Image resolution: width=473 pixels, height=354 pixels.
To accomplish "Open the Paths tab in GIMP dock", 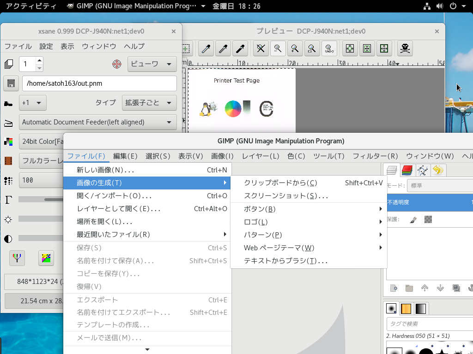I will tap(423, 171).
